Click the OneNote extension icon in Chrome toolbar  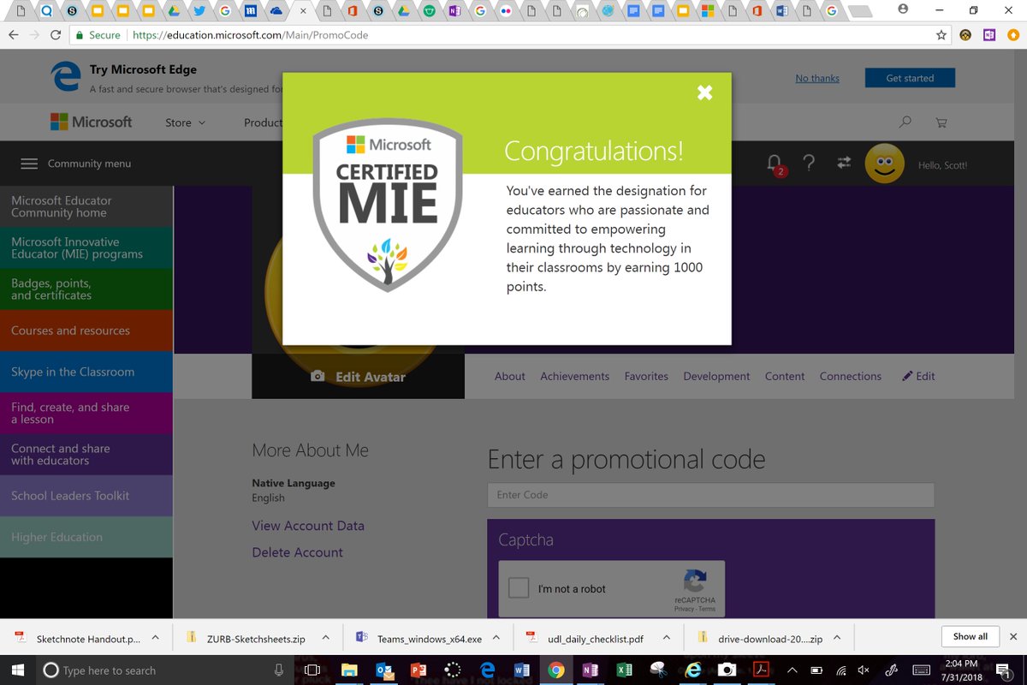pos(989,35)
